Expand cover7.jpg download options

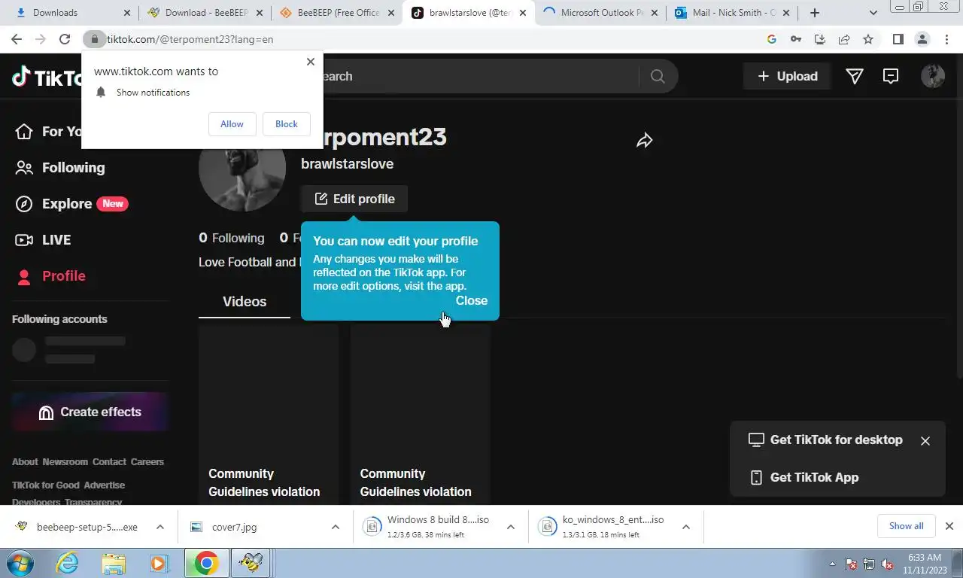[x=335, y=527]
